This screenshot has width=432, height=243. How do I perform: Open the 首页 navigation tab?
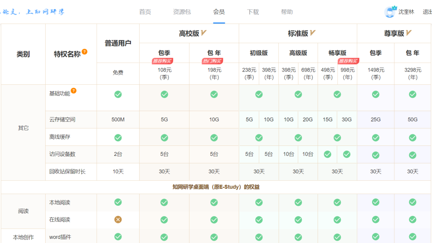(145, 12)
